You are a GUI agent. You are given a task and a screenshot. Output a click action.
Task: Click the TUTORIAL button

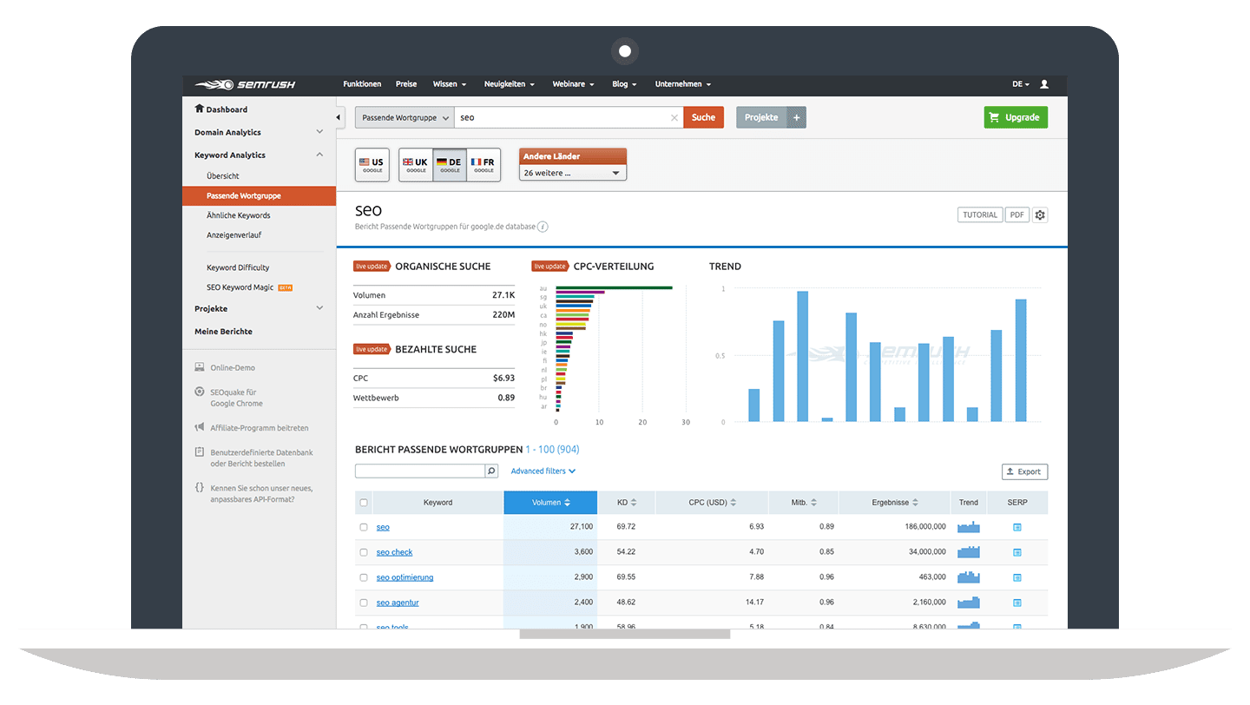[980, 214]
